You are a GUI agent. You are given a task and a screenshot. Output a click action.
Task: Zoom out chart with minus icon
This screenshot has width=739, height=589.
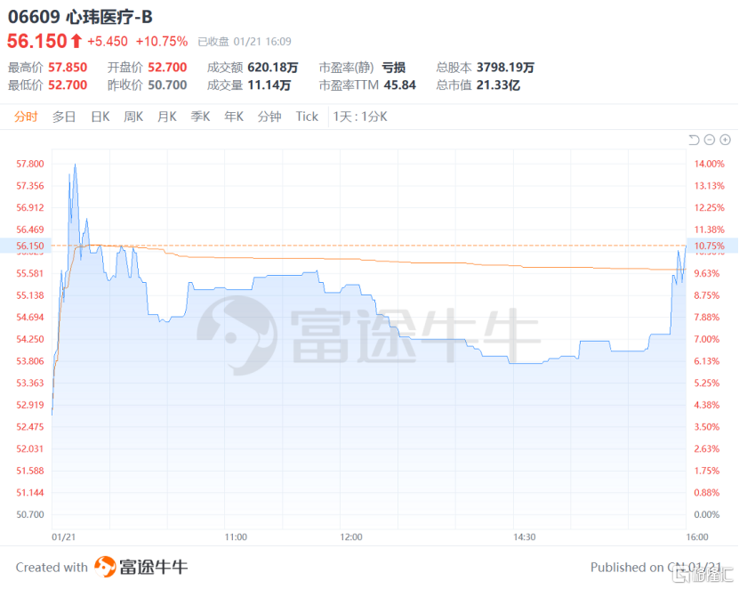tap(710, 140)
